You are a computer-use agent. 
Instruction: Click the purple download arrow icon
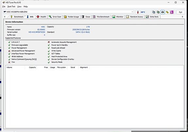click(x=172, y=12)
